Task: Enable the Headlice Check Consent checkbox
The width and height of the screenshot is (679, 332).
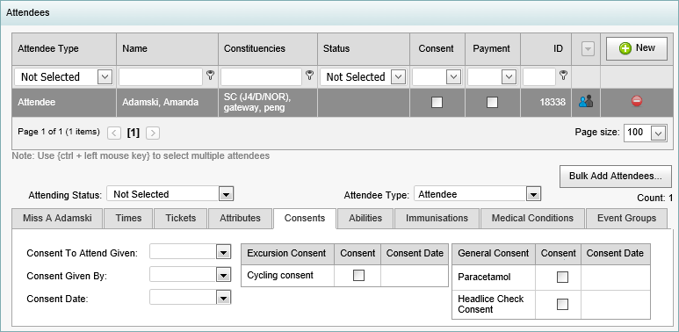Action: click(562, 304)
